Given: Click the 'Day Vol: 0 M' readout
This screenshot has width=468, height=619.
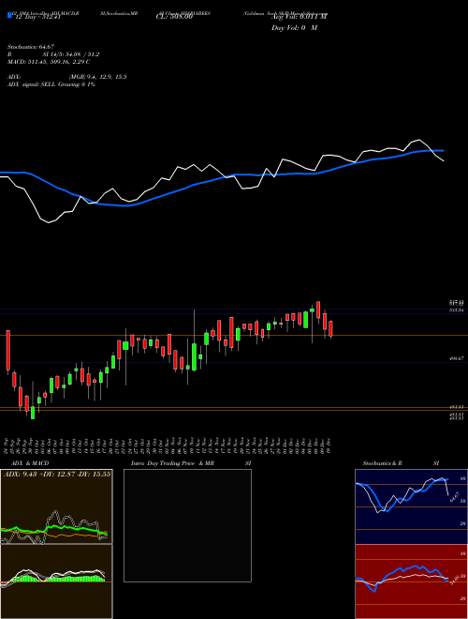Looking at the screenshot, I should pyautogui.click(x=294, y=28).
